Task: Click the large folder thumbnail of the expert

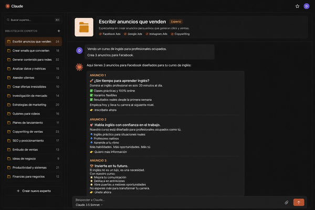Action: pos(84,27)
